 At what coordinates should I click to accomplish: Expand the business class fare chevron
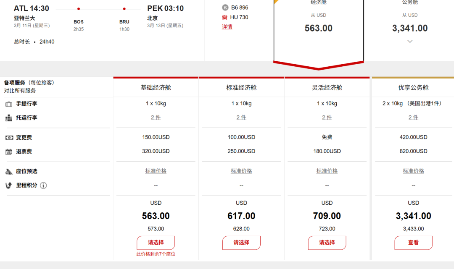[410, 41]
